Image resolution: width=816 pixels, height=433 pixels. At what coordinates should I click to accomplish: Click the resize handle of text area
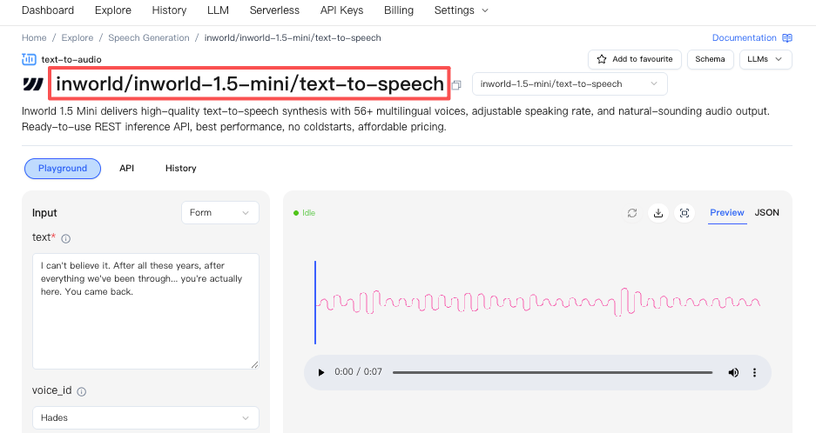click(x=254, y=365)
